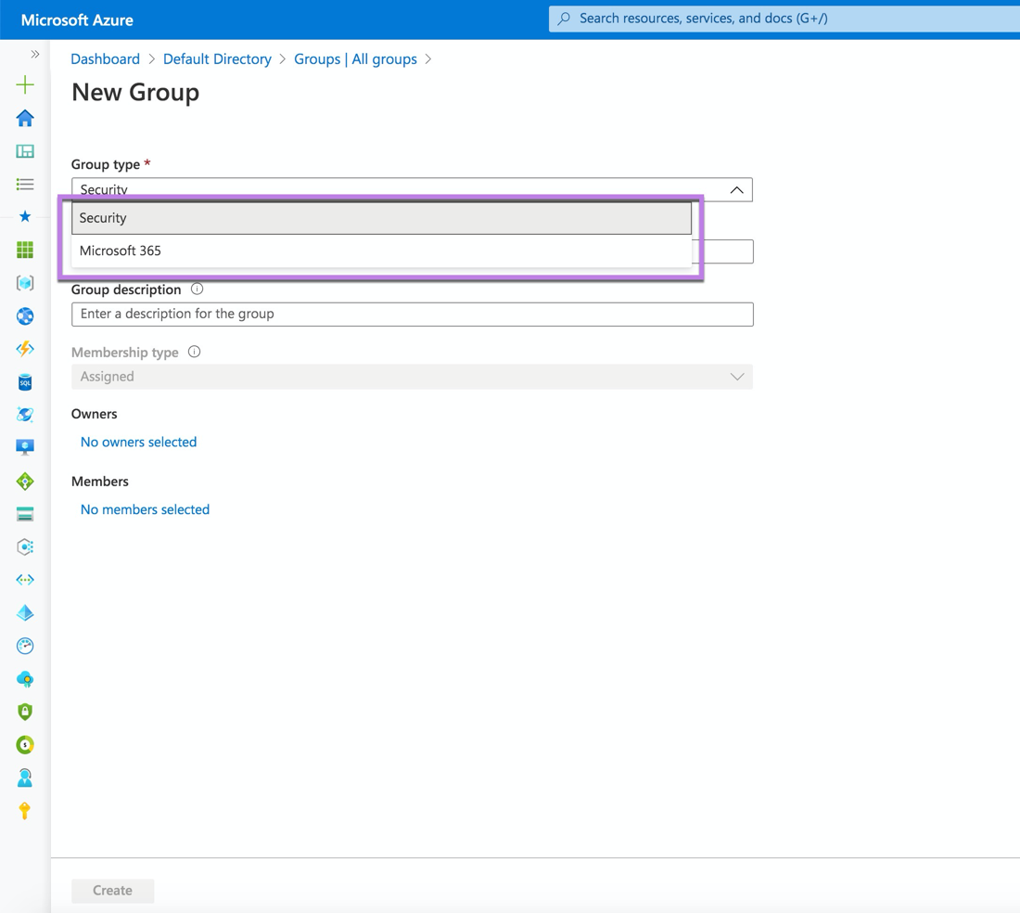Open Security Center green shield icon
The image size is (1020, 913).
point(25,712)
